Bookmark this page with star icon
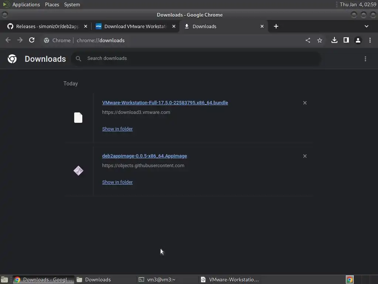378x284 pixels. [x=320, y=40]
